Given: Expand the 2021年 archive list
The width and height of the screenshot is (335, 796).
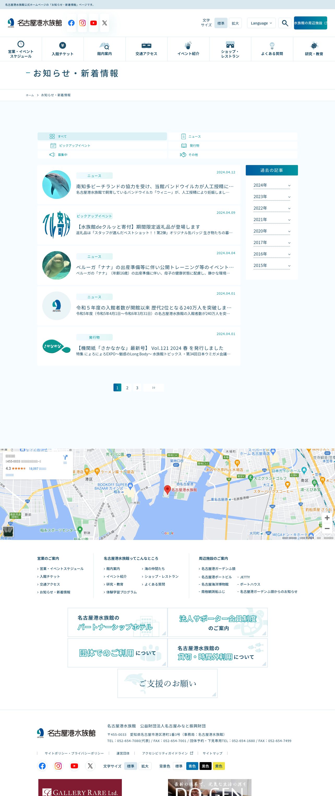Looking at the screenshot, I should [272, 220].
